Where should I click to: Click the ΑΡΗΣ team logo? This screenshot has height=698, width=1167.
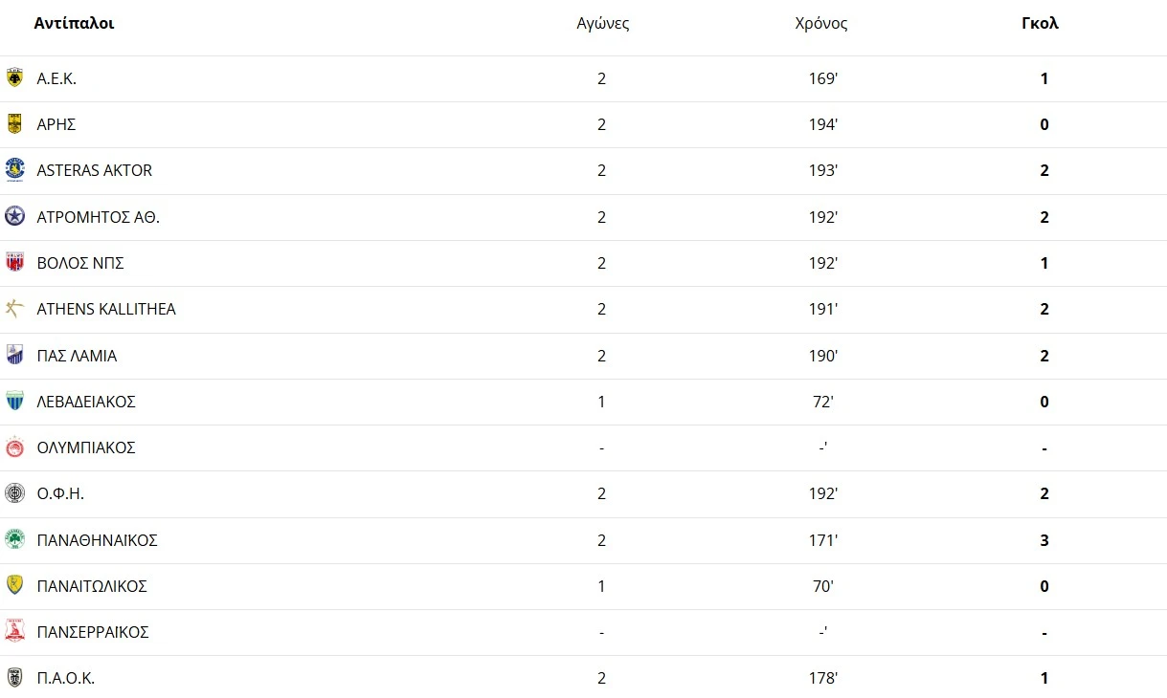click(14, 124)
